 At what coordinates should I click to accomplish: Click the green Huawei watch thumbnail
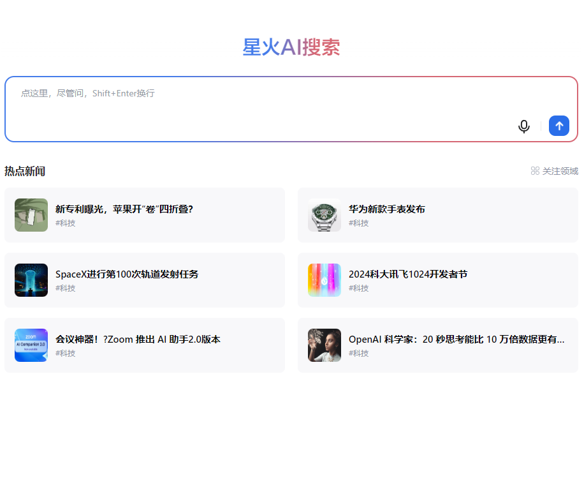coord(325,215)
